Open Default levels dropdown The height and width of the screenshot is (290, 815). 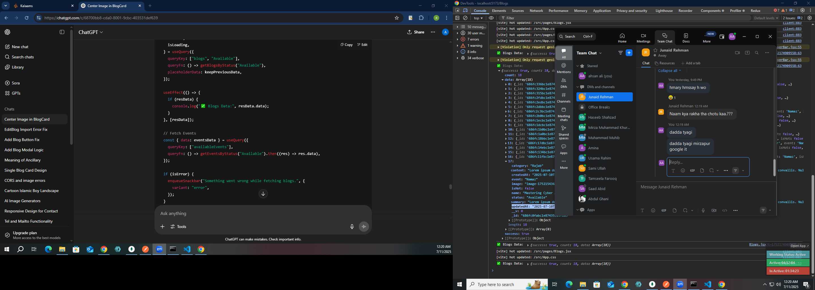tap(766, 18)
